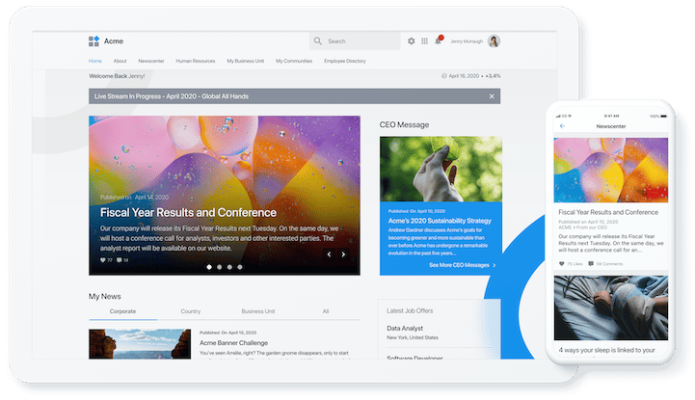Open Jenny Murtaugh's profile avatar
The height and width of the screenshot is (400, 695).
[495, 41]
